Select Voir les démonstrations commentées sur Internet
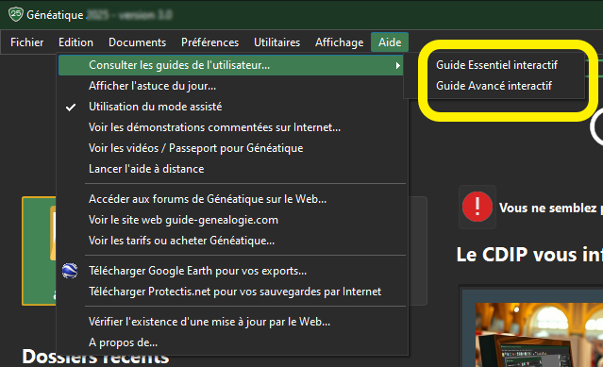This screenshot has width=603, height=367. point(231,127)
